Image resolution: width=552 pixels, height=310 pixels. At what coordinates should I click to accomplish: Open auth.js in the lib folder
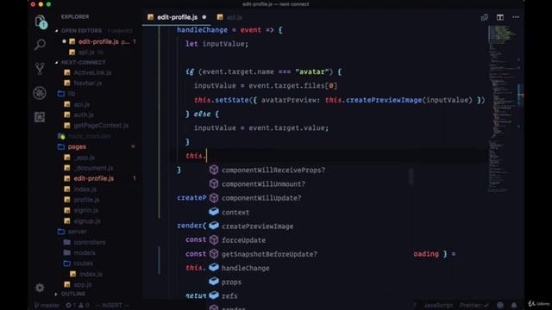84,115
